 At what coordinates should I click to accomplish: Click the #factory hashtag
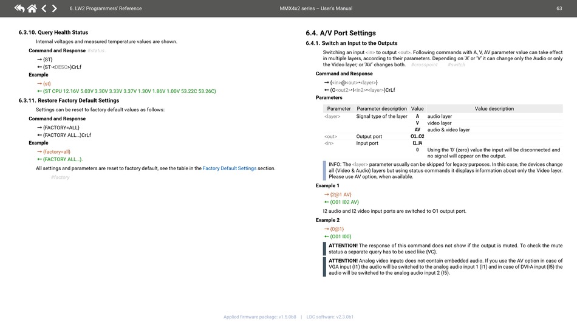(60, 178)
